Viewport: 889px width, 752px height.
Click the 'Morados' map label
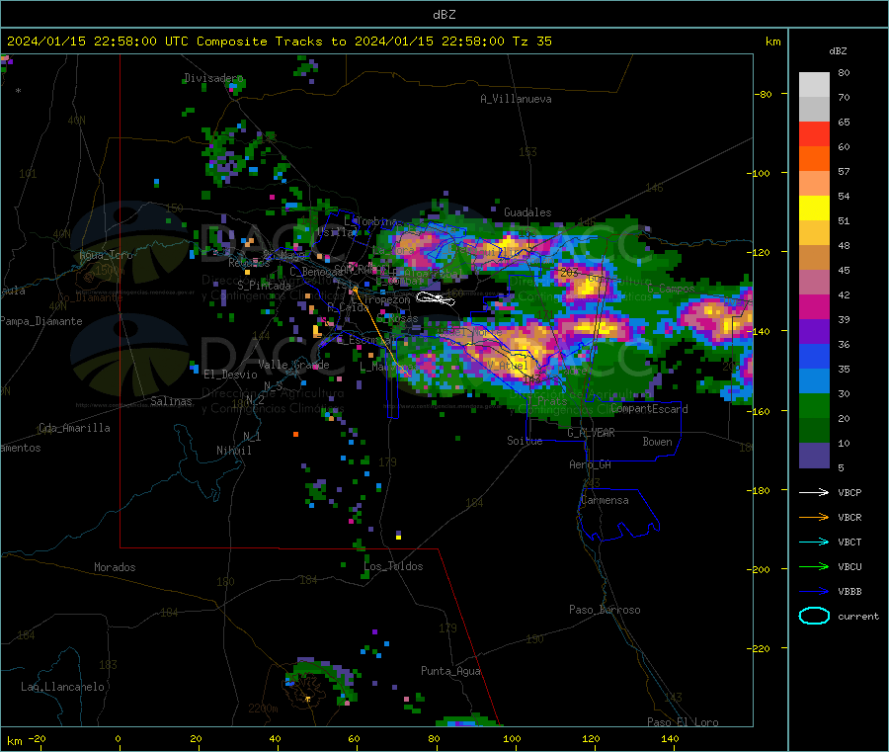coord(115,567)
